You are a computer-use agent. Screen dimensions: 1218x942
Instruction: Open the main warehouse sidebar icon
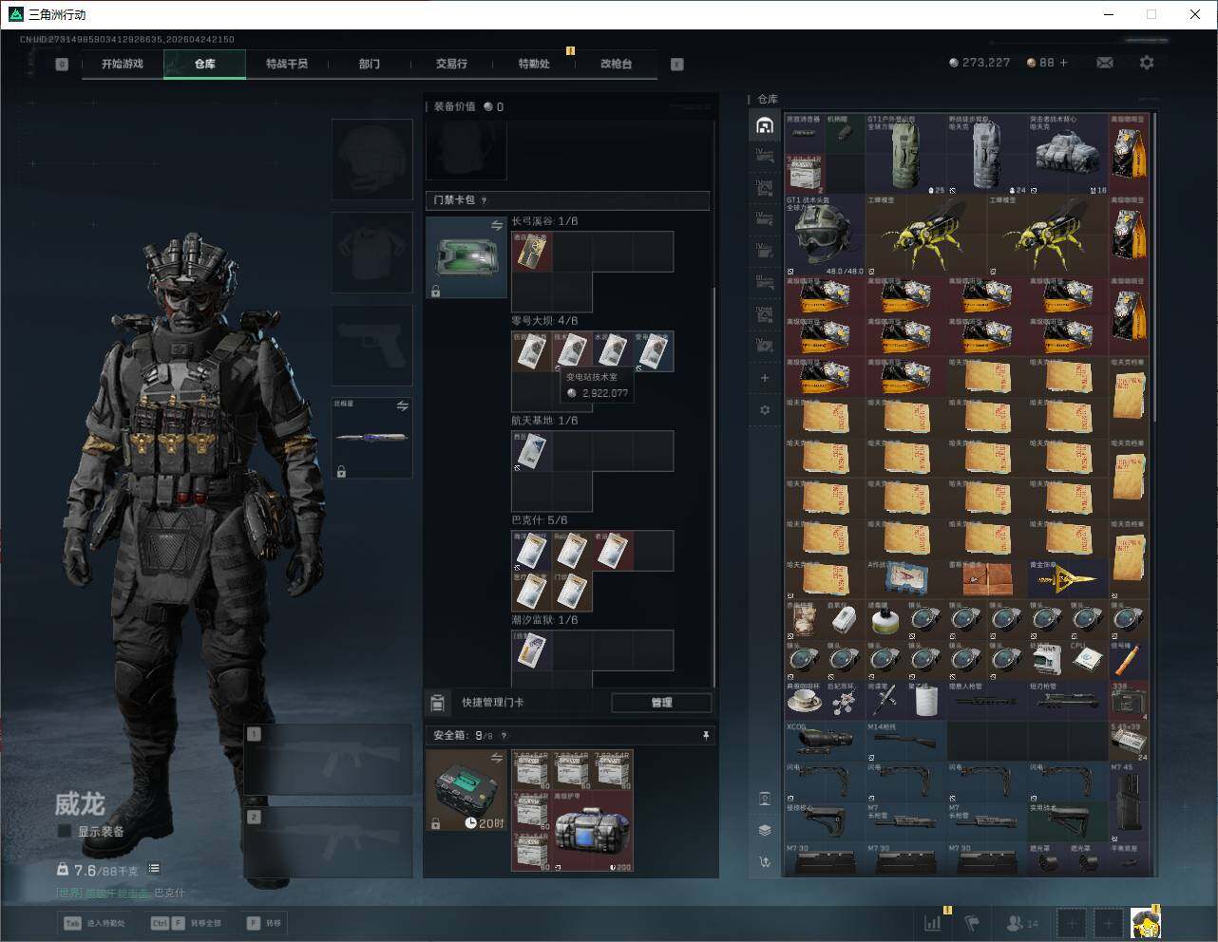click(x=765, y=125)
